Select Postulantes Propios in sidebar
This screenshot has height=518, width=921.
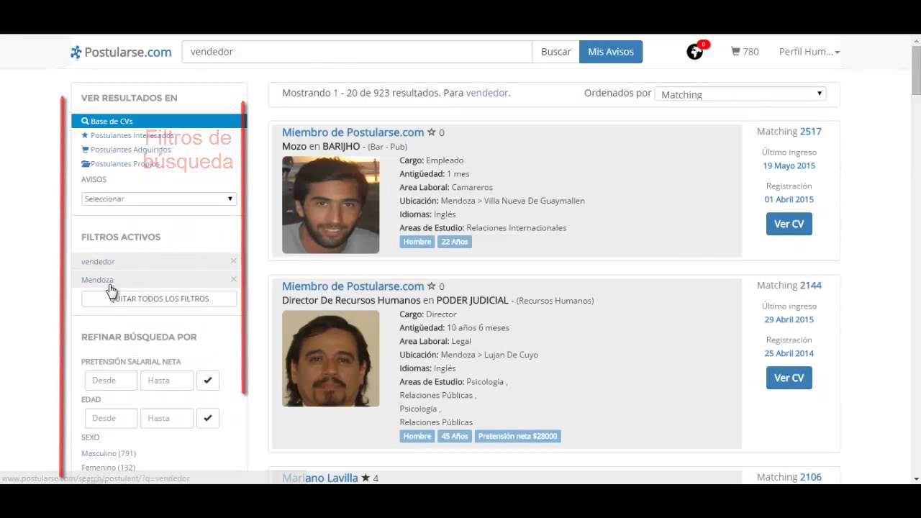tap(121, 164)
